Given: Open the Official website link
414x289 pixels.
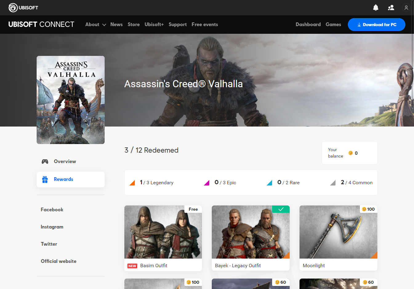Looking at the screenshot, I should click(58, 261).
